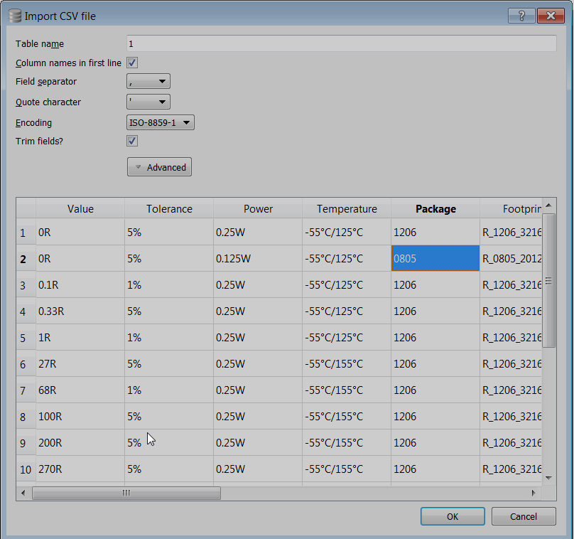
Task: Open the help question mark button
Action: pyautogui.click(x=521, y=15)
